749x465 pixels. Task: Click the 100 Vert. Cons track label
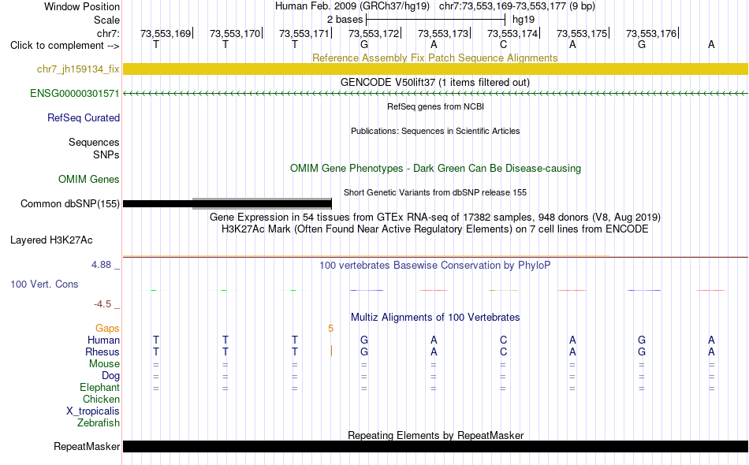coord(44,284)
